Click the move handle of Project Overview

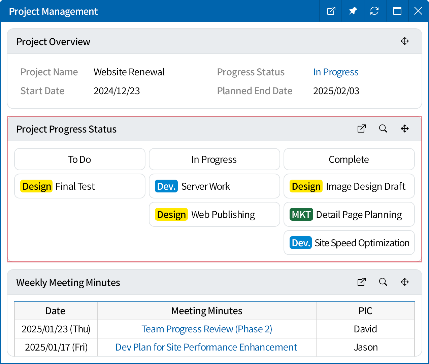coord(405,41)
